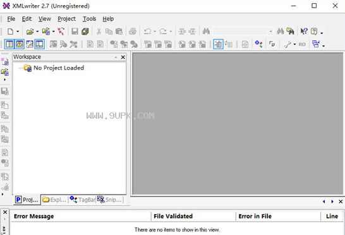This screenshot has width=345, height=235.
Task: Expand the tools wrench dropdown arrow
Action: click(x=294, y=44)
